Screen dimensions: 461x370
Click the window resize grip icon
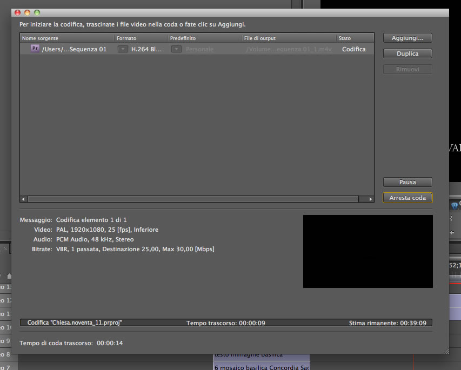446,351
